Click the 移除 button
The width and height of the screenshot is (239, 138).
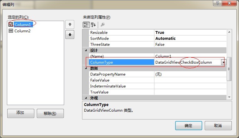pos(50,113)
